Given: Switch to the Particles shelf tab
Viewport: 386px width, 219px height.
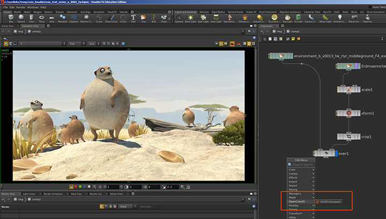Looking at the screenshot, I should pyautogui.click(x=204, y=12).
